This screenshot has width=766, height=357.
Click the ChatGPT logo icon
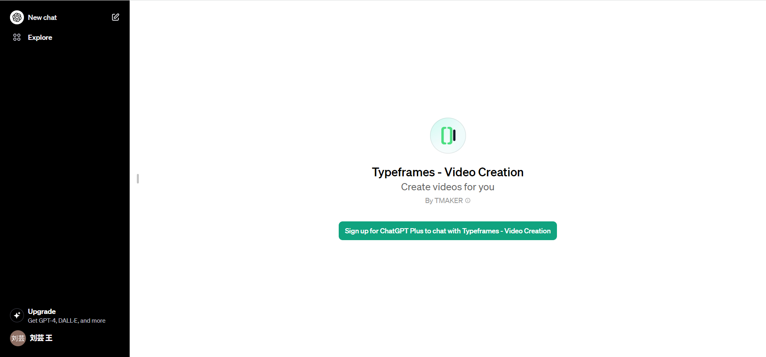17,18
